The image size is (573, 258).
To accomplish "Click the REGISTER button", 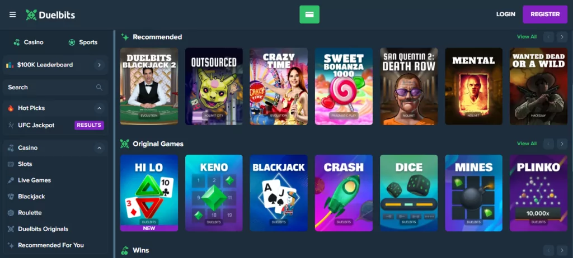I will pyautogui.click(x=545, y=14).
